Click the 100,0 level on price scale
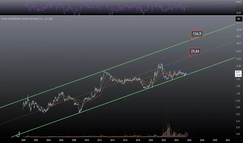This screenshot has height=143, width=243. coord(239,43)
